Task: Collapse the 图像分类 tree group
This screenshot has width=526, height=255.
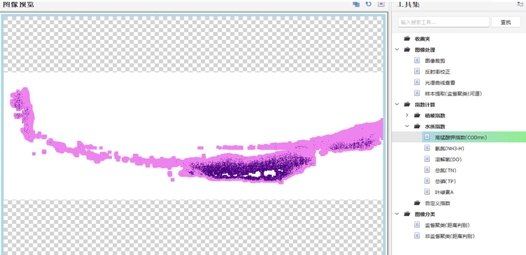Action: [x=398, y=214]
